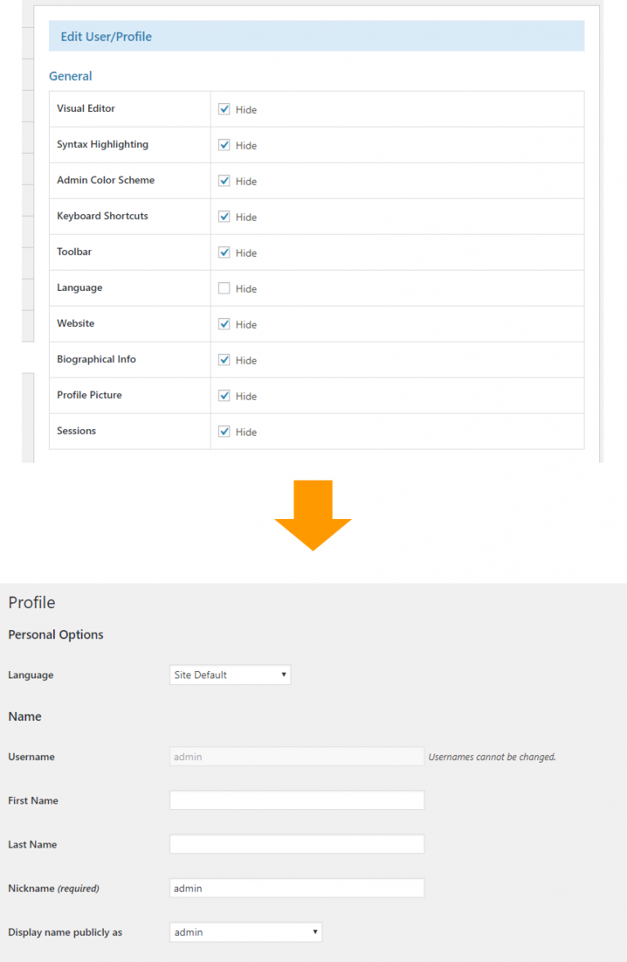Toggle the Profile Picture hide checkbox
Viewport: 627px width, 962px height.
(x=224, y=396)
